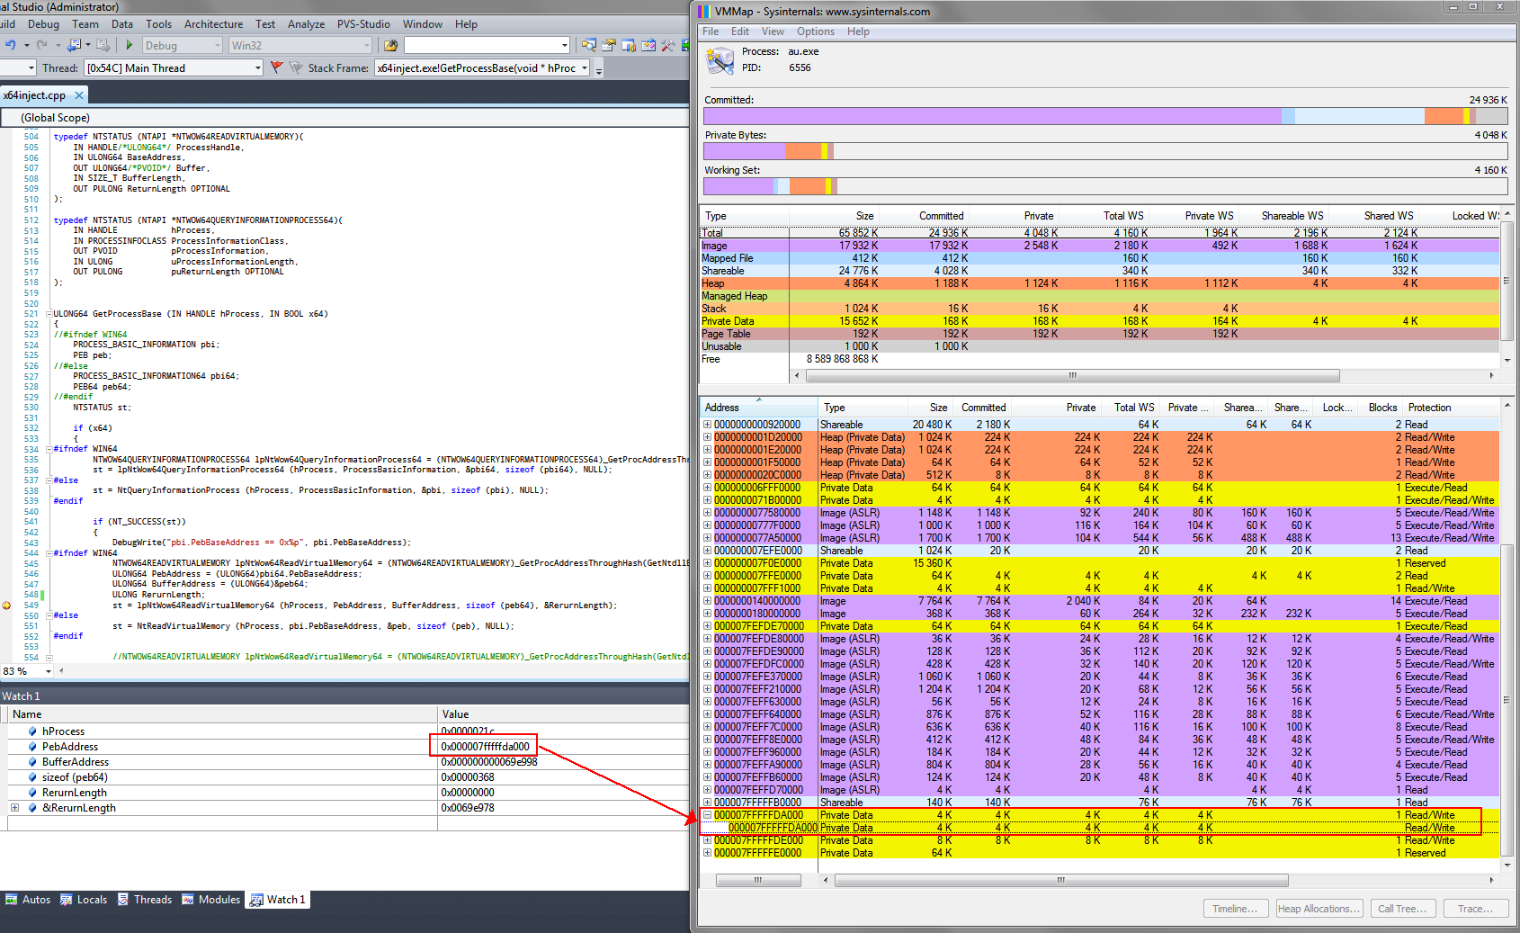
Task: Expand address 0000000000920000 in VMMap
Action: click(x=707, y=425)
